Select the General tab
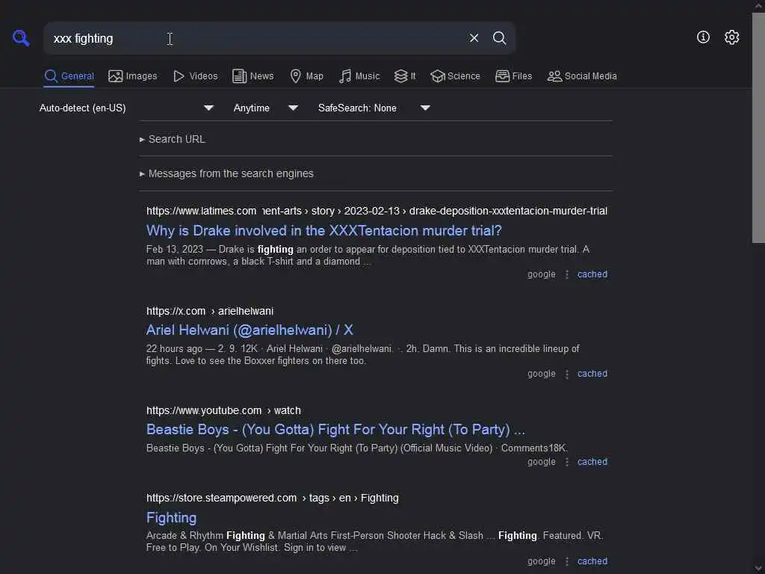The height and width of the screenshot is (574, 765). tap(69, 76)
